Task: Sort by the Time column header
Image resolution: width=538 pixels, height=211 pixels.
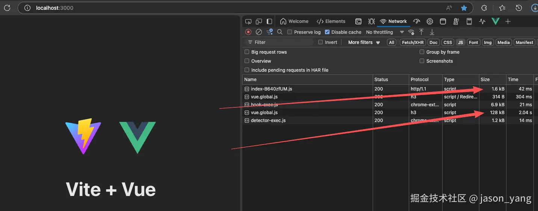Action: tap(520, 80)
